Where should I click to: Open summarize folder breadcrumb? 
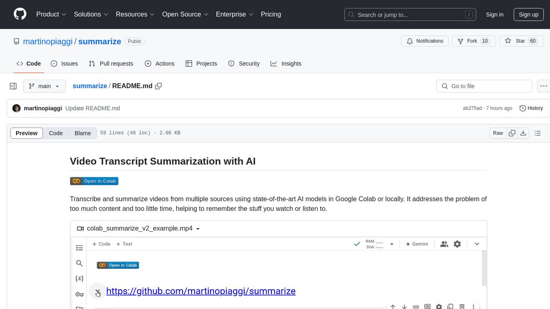(89, 86)
